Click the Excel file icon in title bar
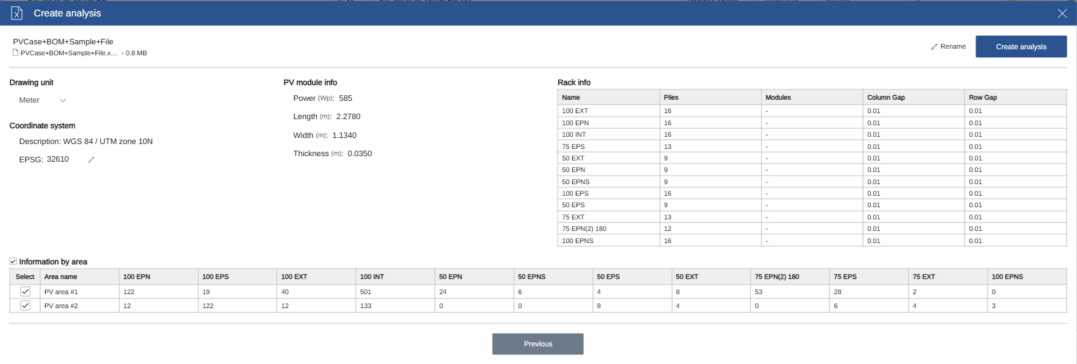Viewport: 1077px width, 364px height. point(17,13)
